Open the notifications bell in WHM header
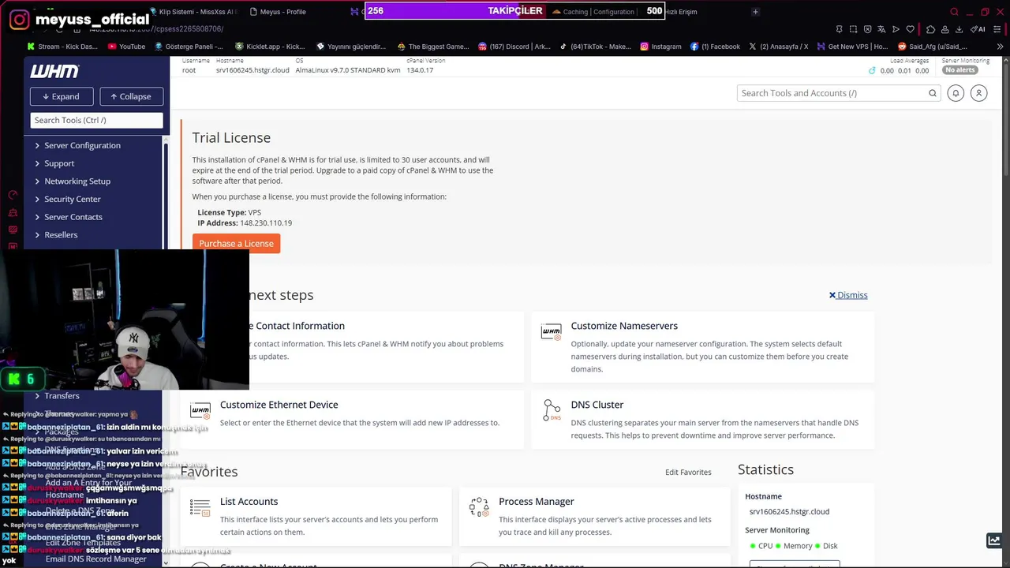This screenshot has height=568, width=1010. (x=956, y=93)
